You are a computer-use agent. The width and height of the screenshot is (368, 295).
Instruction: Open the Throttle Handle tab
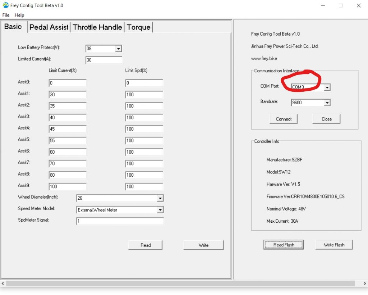tap(97, 27)
